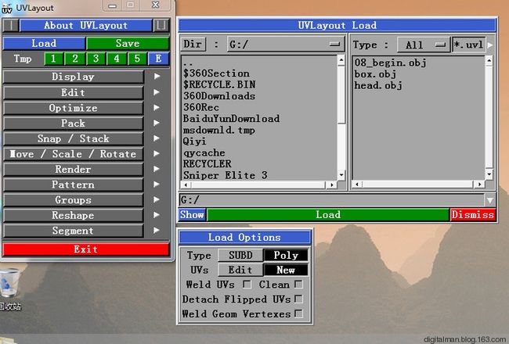Viewport: 509px width, 344px height.
Task: Select Tmp slot 2
Action: (74, 59)
